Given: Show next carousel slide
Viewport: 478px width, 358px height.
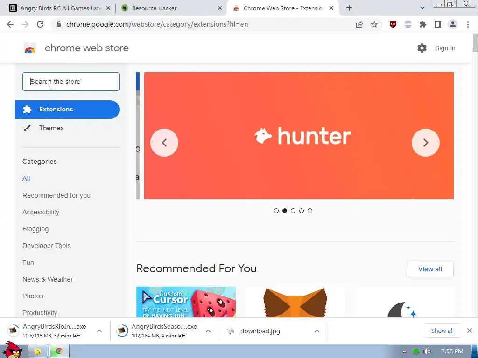Looking at the screenshot, I should (426, 143).
